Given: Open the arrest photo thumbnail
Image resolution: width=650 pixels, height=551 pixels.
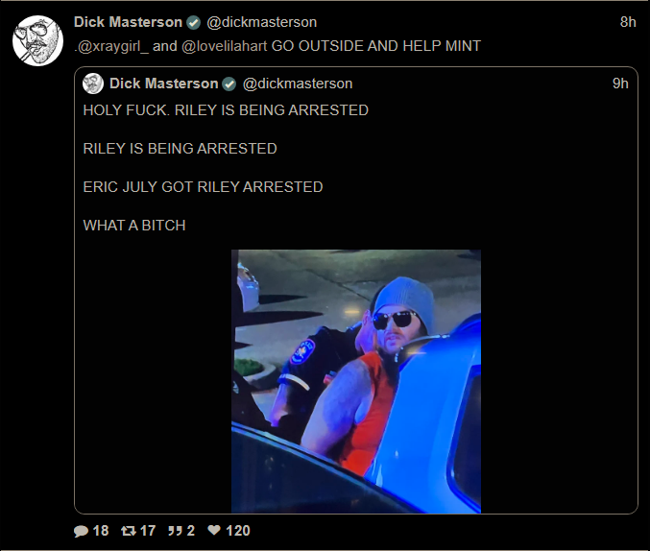Looking at the screenshot, I should point(356,381).
